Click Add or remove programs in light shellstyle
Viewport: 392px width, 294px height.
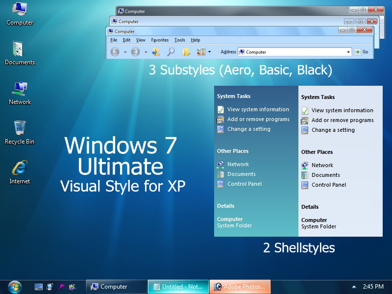343,120
